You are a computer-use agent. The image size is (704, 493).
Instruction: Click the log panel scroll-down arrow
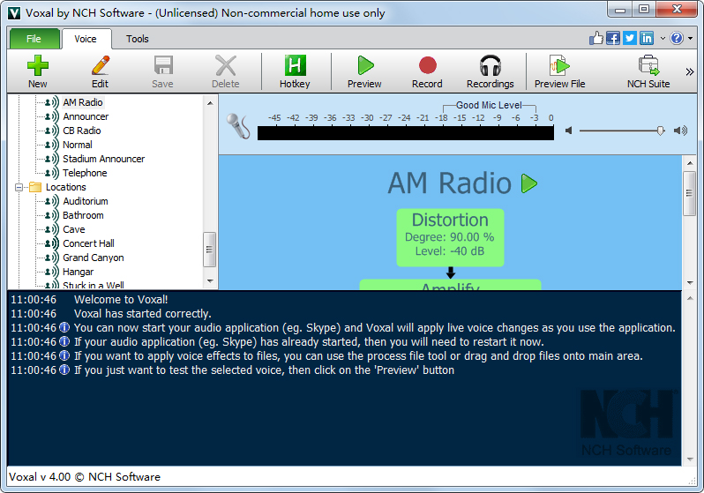coord(690,459)
